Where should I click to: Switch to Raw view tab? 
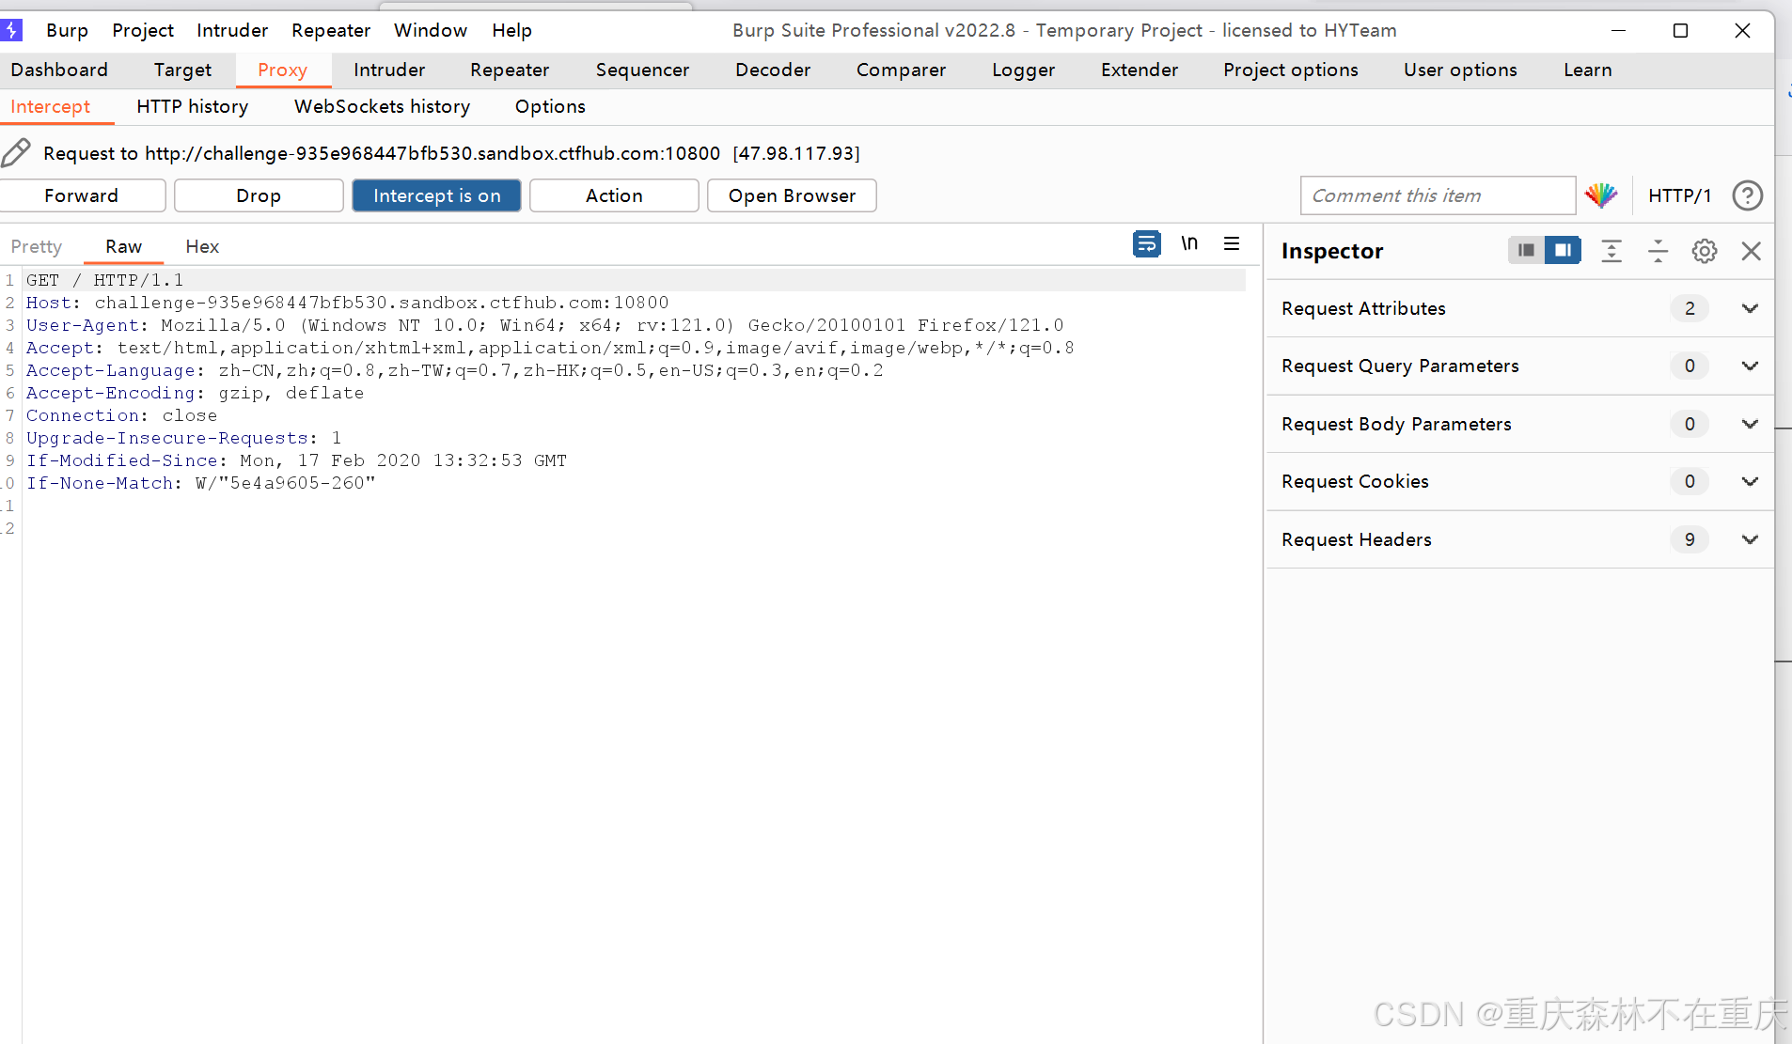[x=123, y=246]
